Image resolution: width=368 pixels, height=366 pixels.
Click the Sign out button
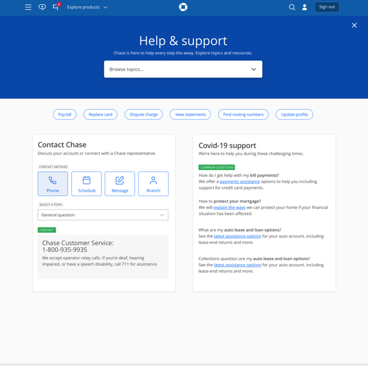click(x=327, y=7)
